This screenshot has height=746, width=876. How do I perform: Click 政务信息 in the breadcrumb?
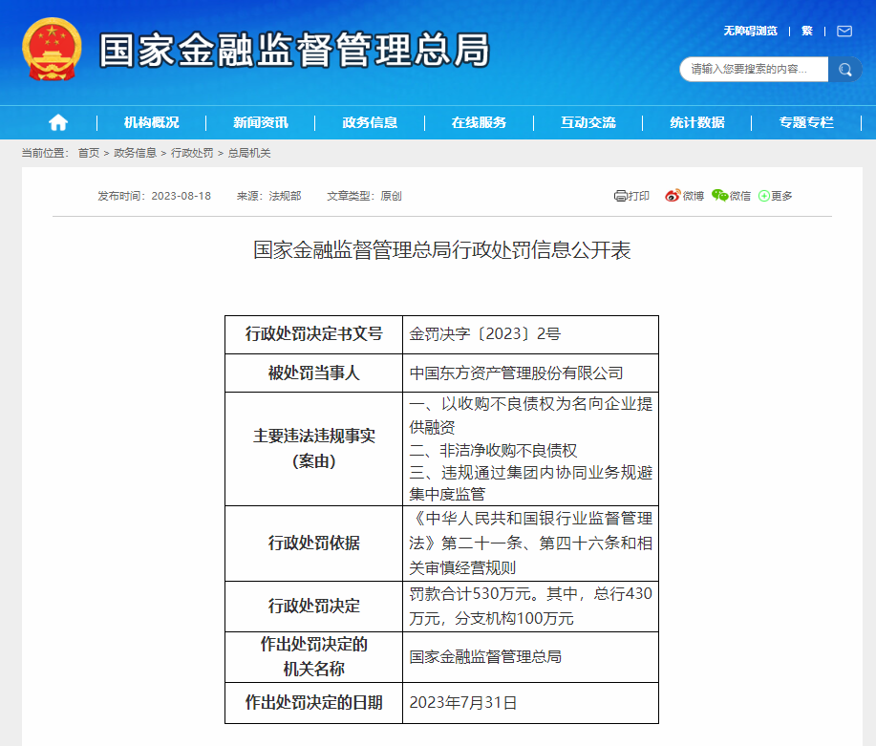(136, 153)
